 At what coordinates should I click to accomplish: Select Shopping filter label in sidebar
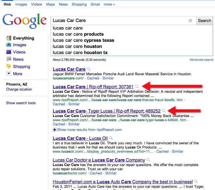point(21,67)
